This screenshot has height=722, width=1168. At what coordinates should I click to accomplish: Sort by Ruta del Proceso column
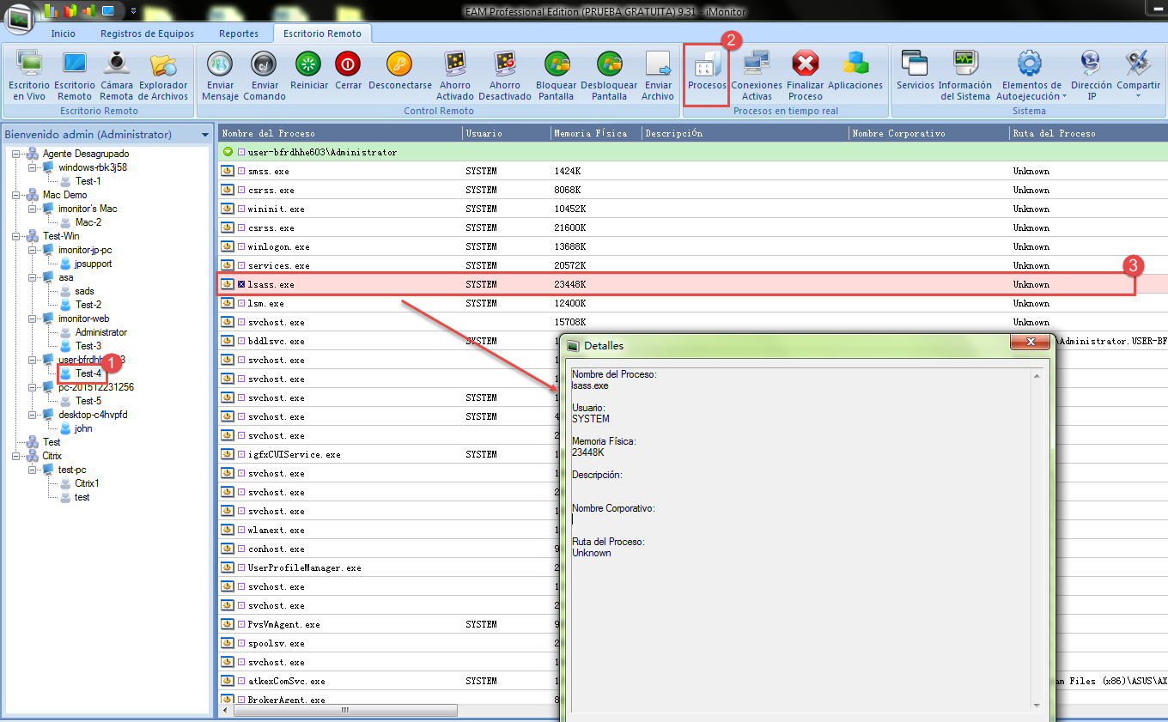[1088, 133]
